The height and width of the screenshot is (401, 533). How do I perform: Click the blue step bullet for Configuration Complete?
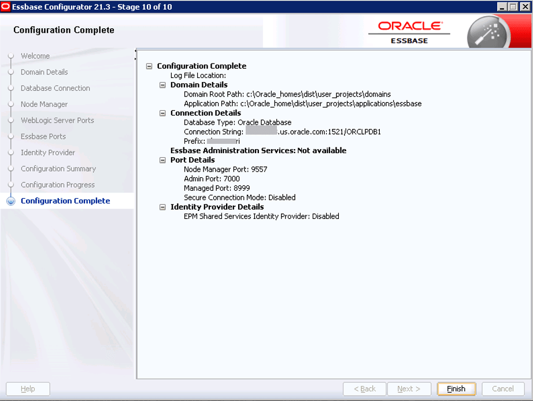11,201
